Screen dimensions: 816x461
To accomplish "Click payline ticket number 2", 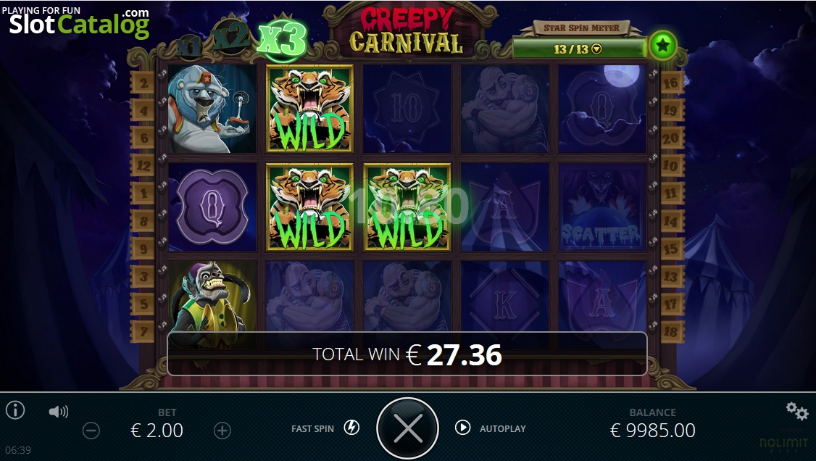I will (143, 83).
